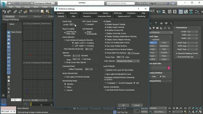Click the Add Time Tag icon
The image size is (203, 114).
coord(115,112)
